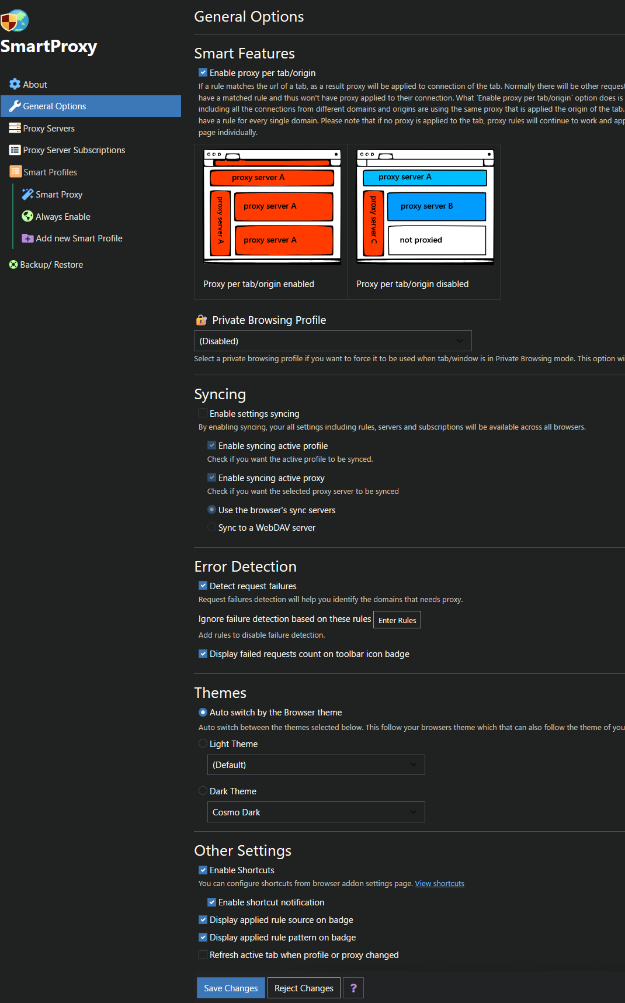Click the Enter Rules button

(397, 620)
